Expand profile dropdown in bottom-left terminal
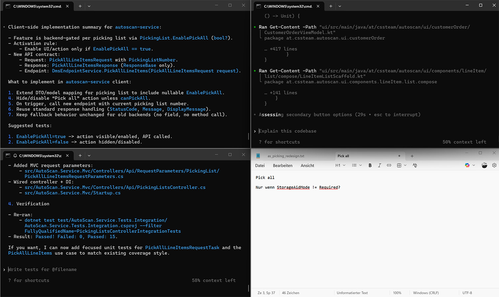Viewport: 499px width, 297px height. [x=89, y=155]
